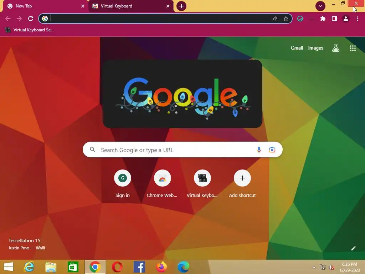Toggle the browser side panel
Image resolution: width=365 pixels, height=274 pixels.
tap(334, 19)
